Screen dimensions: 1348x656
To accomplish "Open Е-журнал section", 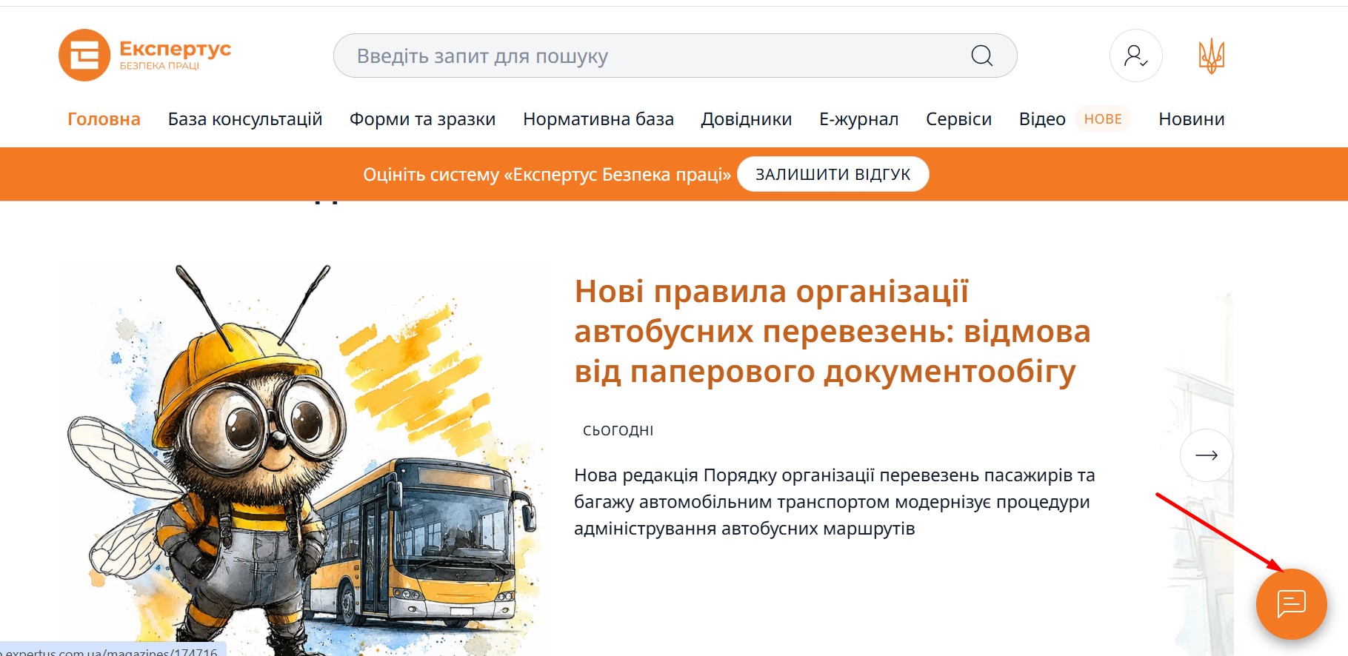I will (x=858, y=119).
